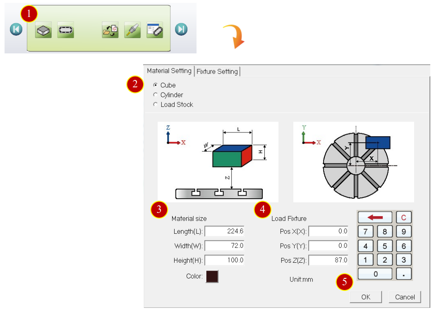Select the Cube radio option

click(x=155, y=85)
